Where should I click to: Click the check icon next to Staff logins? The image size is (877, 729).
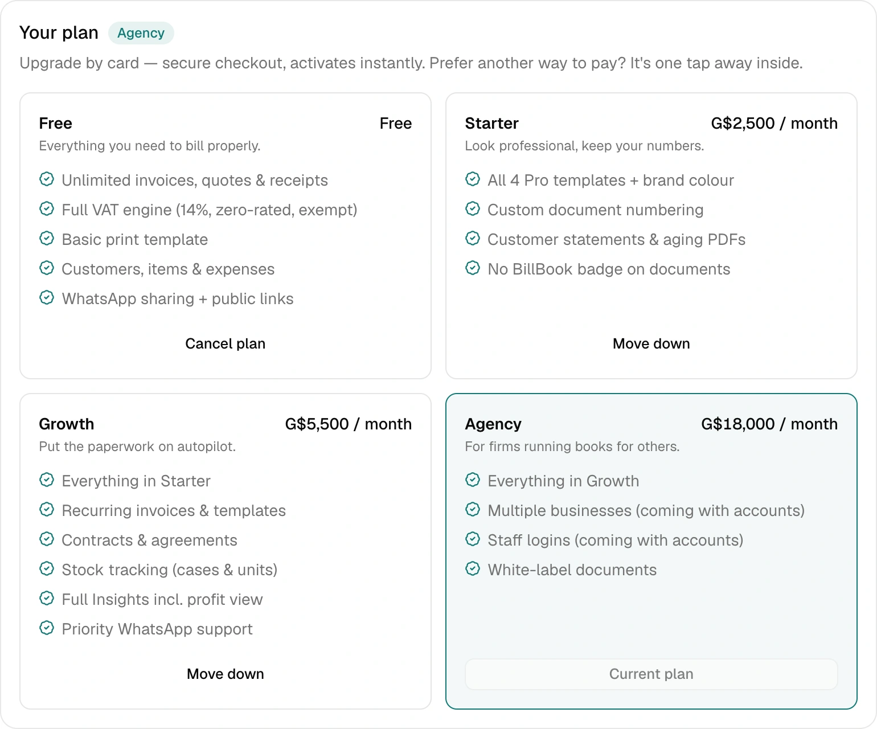tap(473, 539)
